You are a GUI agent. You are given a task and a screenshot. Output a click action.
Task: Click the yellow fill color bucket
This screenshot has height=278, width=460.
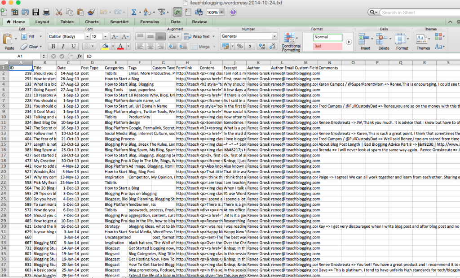105,46
